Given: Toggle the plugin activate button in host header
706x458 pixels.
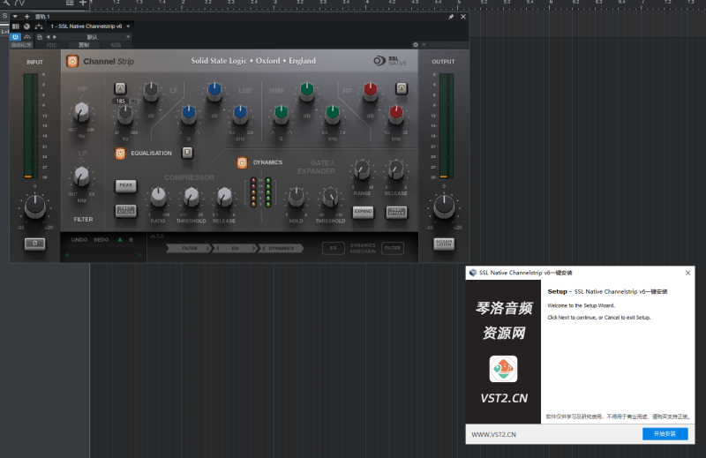Looking at the screenshot, I should click(15, 37).
